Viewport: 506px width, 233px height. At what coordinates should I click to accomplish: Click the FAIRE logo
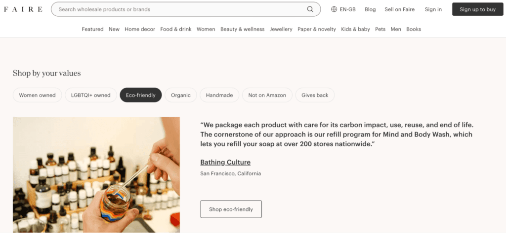point(23,9)
